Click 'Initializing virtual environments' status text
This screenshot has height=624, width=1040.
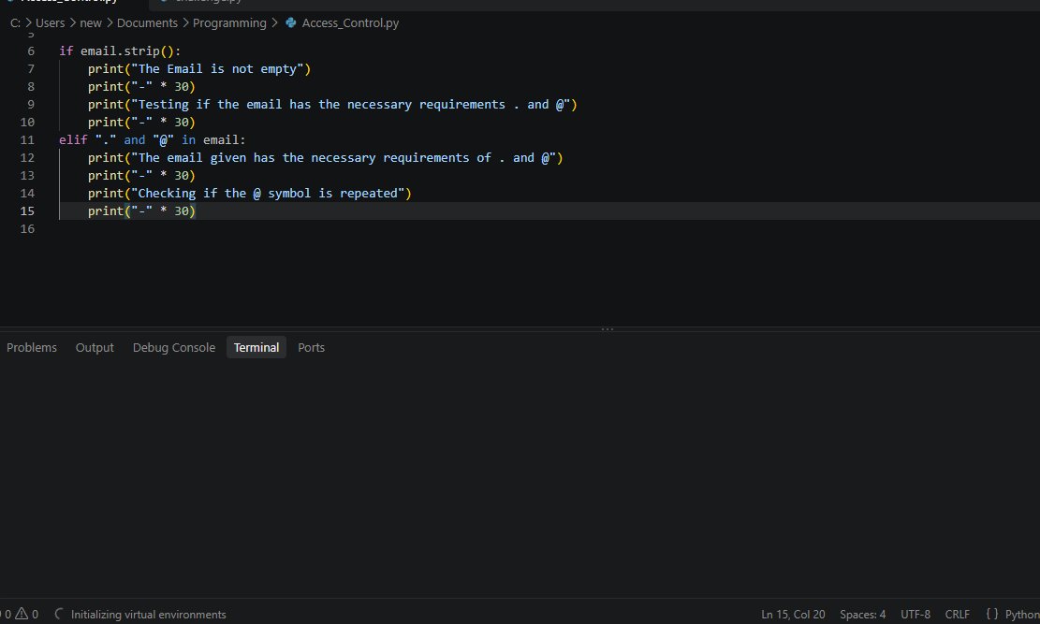149,614
